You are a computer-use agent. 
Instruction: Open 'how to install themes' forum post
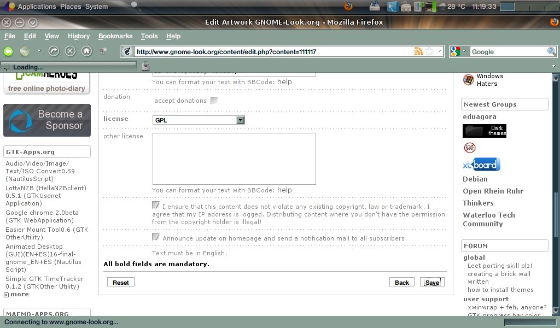coord(500,290)
